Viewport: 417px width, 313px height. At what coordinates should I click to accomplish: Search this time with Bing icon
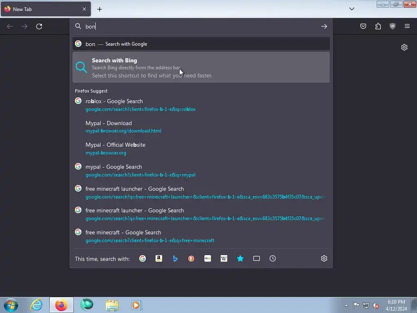175,258
